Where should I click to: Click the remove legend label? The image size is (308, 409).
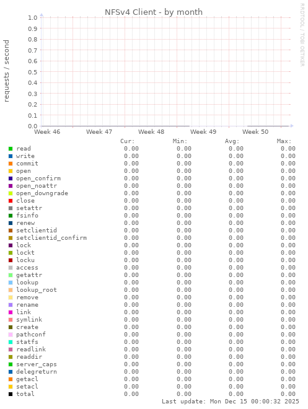pos(27,297)
